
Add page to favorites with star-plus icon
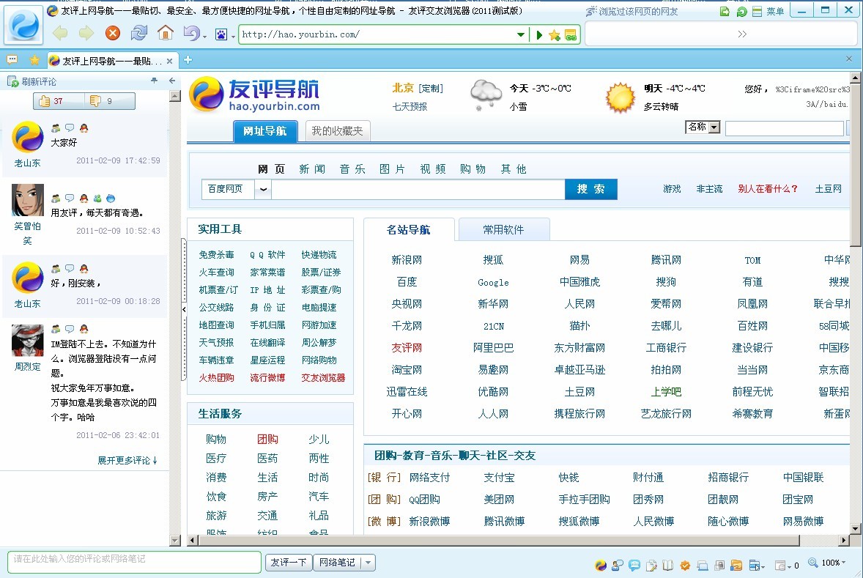click(x=555, y=35)
